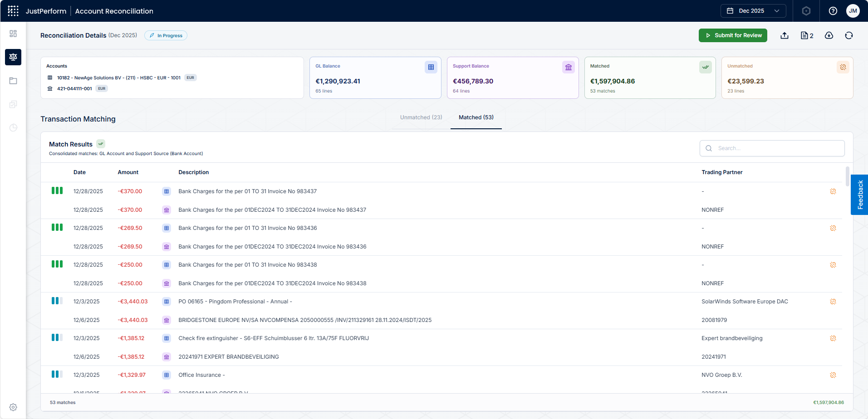Click the match strength bars for Office Insurance

coord(57,374)
